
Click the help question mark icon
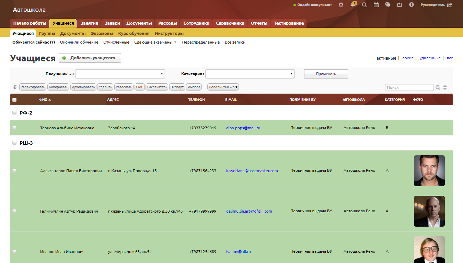pyautogui.click(x=412, y=5)
